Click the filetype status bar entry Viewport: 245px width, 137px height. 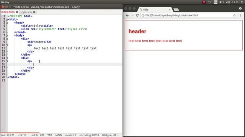[x=110, y=135]
